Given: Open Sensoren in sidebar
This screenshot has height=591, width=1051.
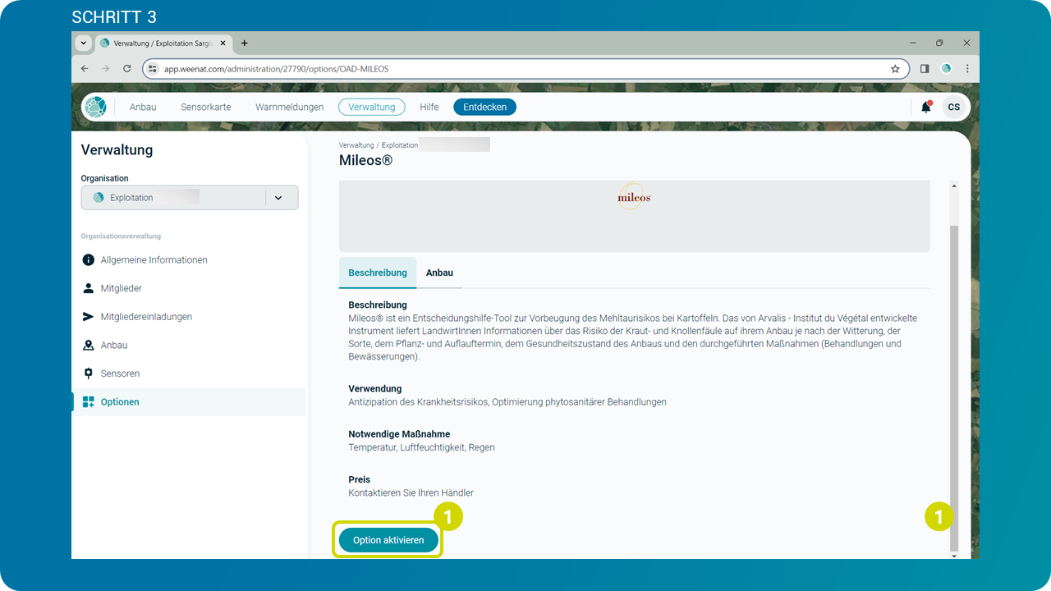Looking at the screenshot, I should pyautogui.click(x=121, y=373).
